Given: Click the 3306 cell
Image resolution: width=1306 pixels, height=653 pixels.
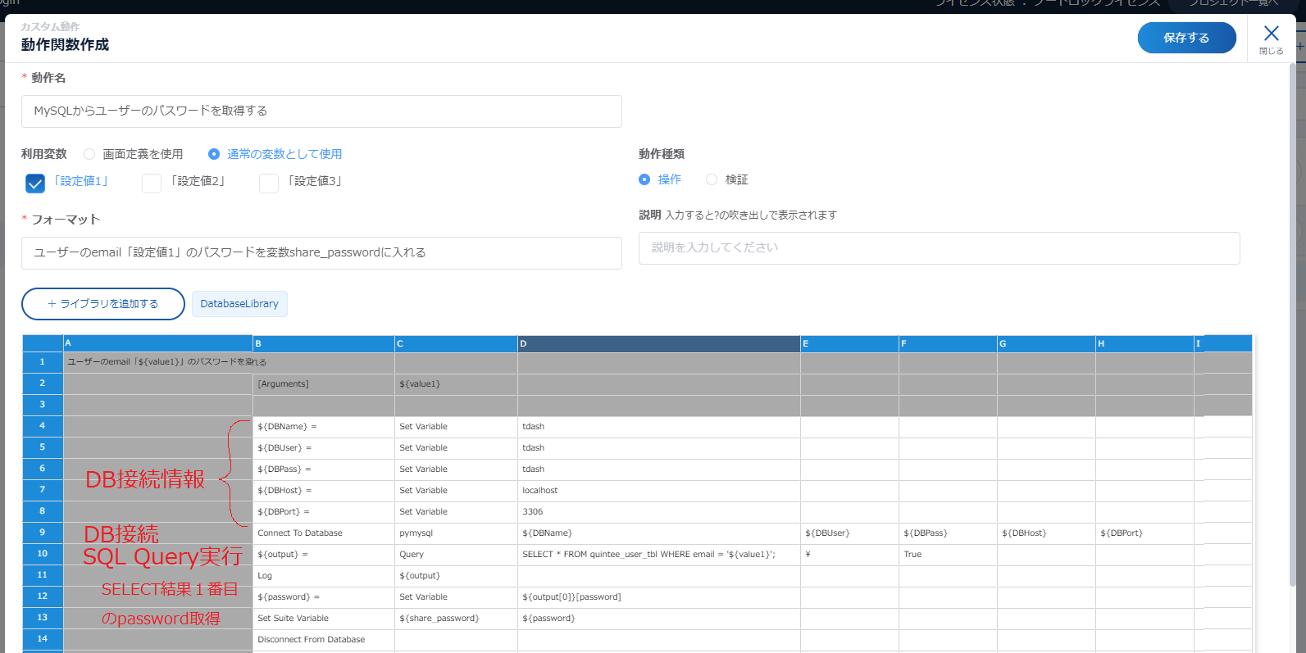Looking at the screenshot, I should (659, 512).
